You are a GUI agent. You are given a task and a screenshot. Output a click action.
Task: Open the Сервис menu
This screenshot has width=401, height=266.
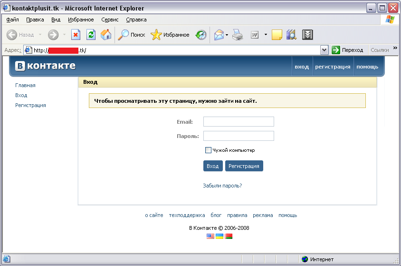[x=110, y=20]
